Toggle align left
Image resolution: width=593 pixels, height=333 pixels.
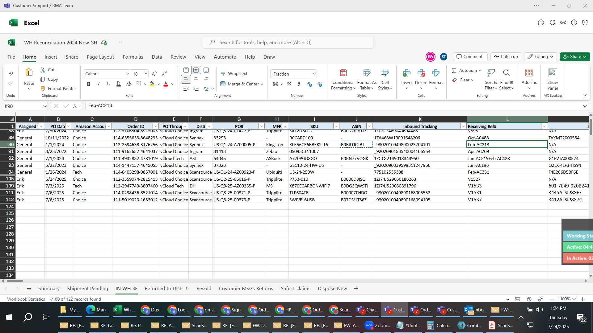point(186,80)
